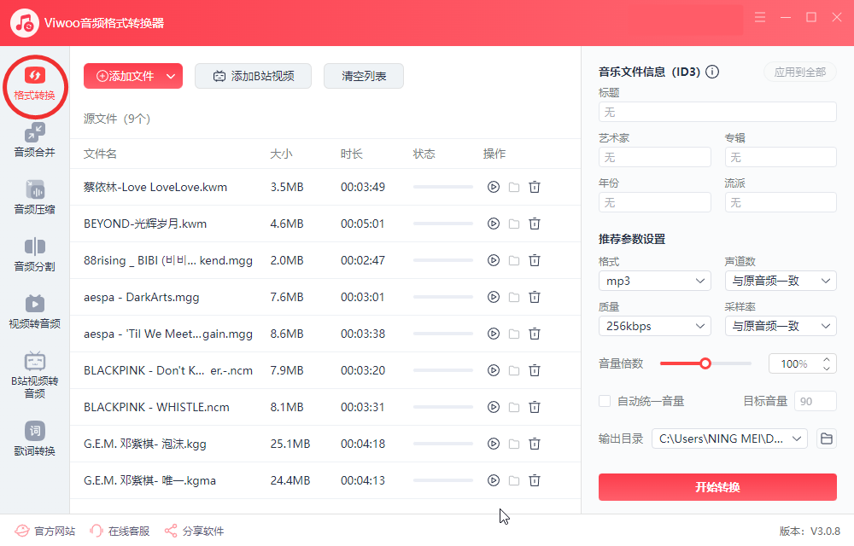Click 开始转换 to start conversion

pyautogui.click(x=717, y=487)
